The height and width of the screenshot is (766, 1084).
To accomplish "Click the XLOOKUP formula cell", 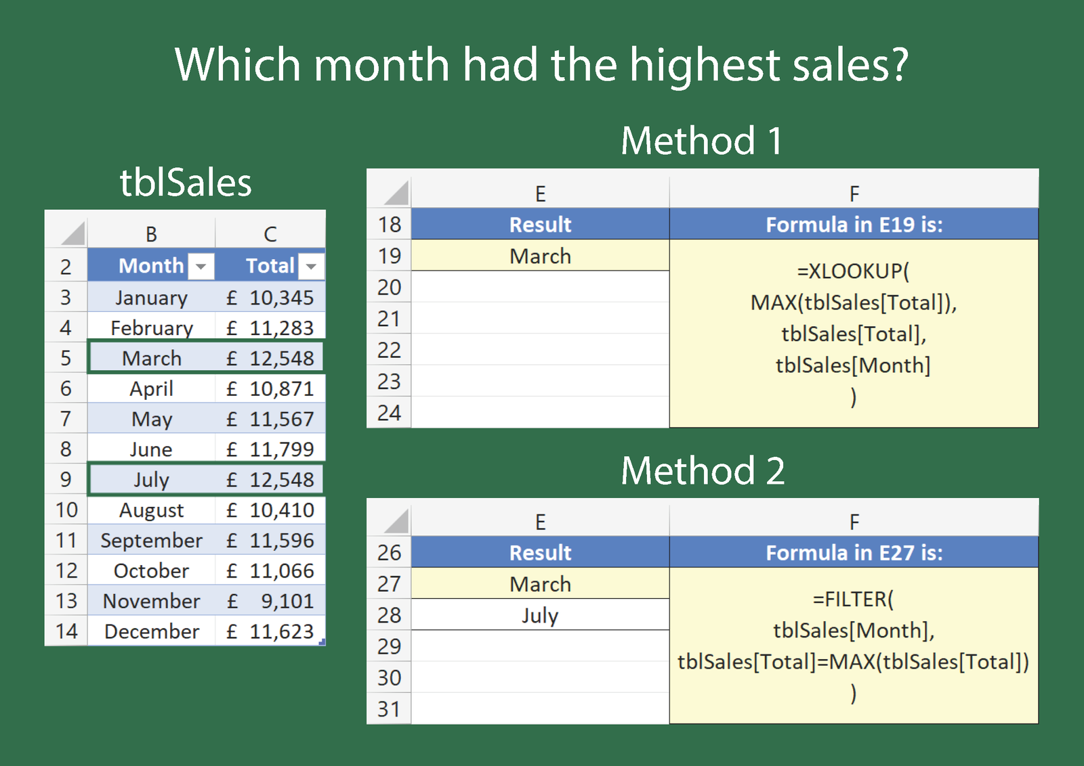I will [853, 333].
